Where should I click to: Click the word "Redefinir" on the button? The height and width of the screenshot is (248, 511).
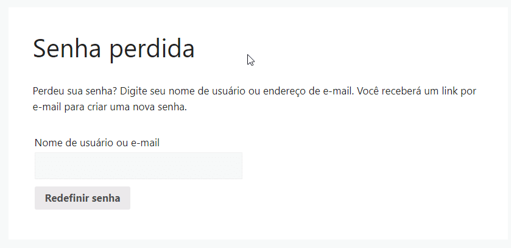point(66,198)
